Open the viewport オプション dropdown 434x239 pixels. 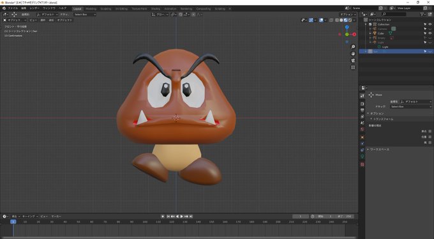coord(348,15)
